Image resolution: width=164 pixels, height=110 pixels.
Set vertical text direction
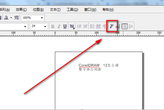click(131, 26)
